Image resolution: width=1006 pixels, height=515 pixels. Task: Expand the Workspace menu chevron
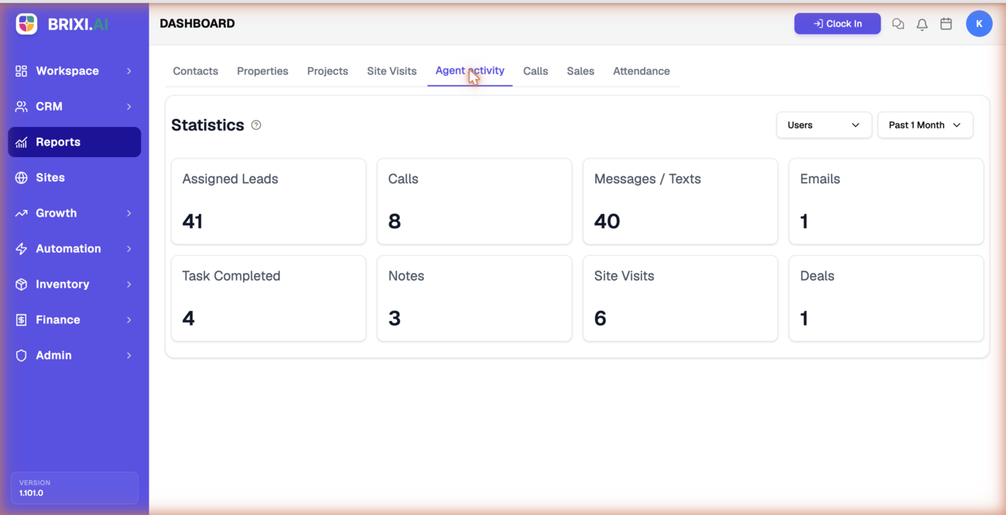click(129, 71)
